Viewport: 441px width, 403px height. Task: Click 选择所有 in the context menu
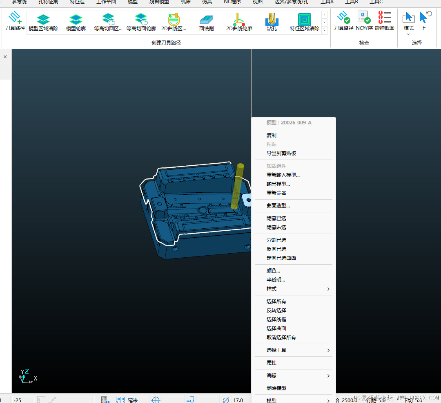click(276, 302)
